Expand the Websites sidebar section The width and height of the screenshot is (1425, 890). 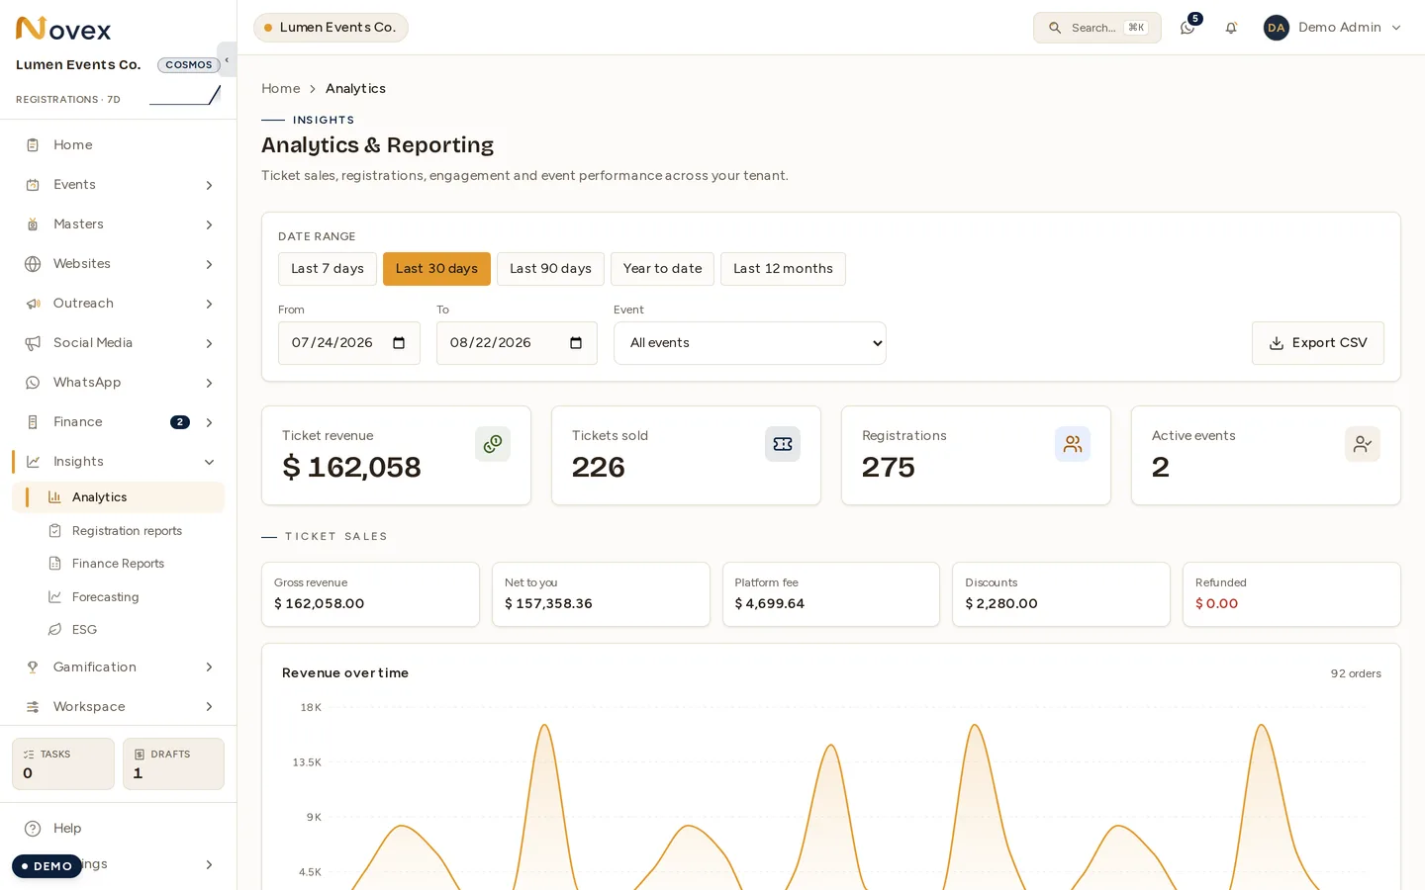(x=119, y=264)
